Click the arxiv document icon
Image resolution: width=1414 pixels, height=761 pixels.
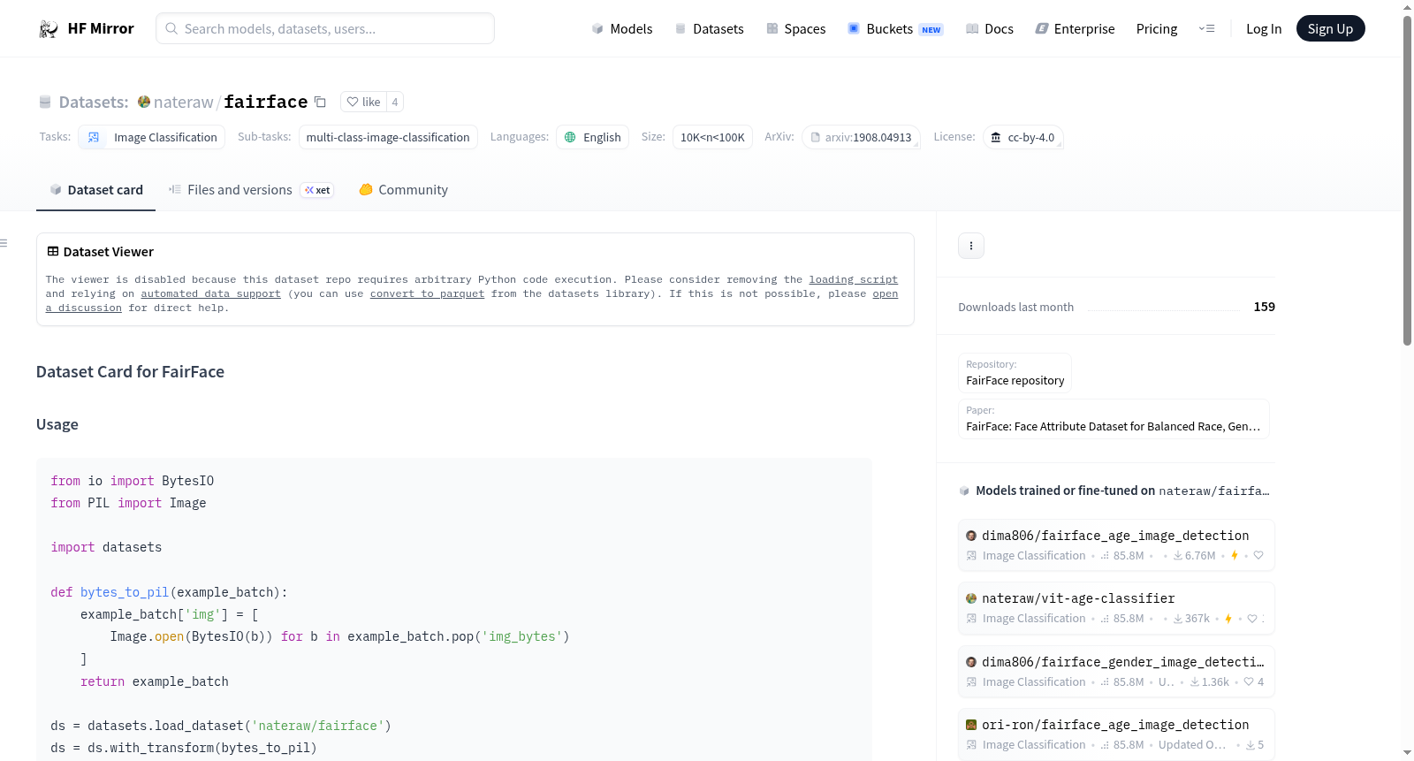[x=816, y=137]
